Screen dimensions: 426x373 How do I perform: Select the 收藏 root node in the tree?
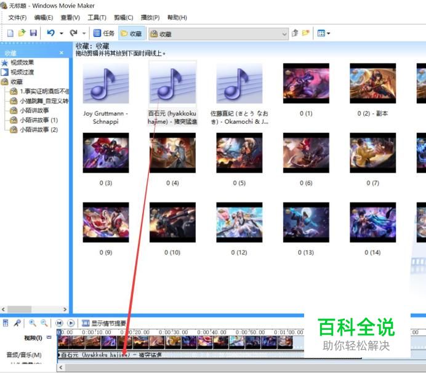coord(17,82)
